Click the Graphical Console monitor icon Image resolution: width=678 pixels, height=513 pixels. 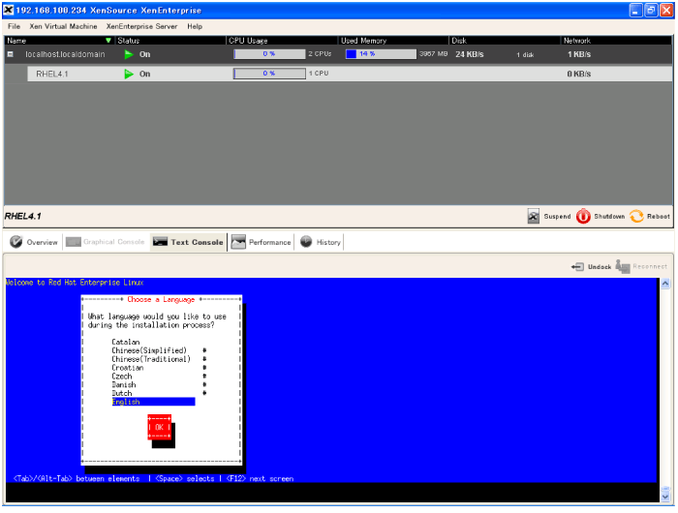point(73,242)
